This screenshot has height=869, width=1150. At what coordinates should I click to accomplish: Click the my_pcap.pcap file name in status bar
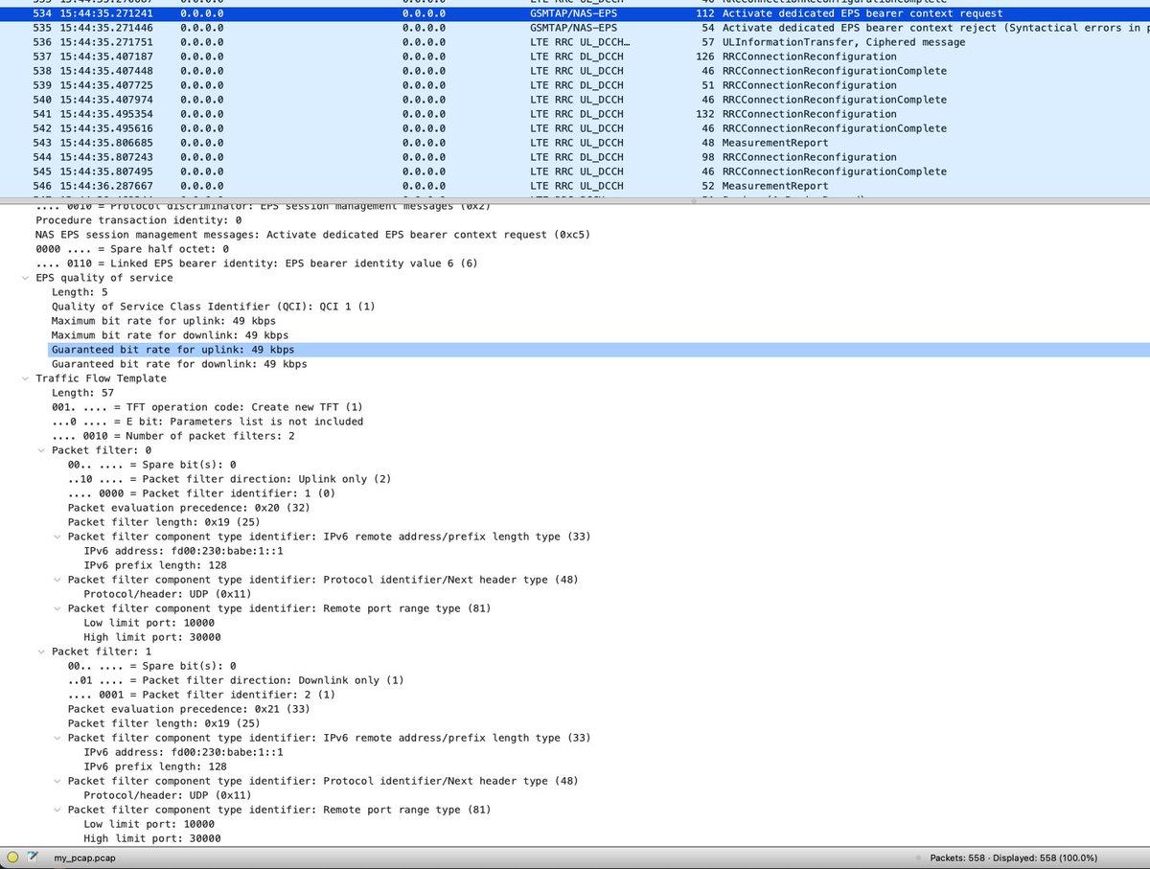point(84,858)
